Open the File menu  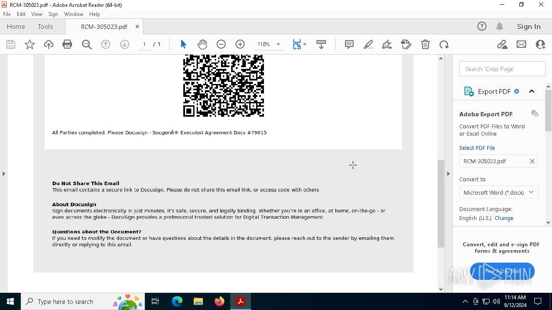7,14
